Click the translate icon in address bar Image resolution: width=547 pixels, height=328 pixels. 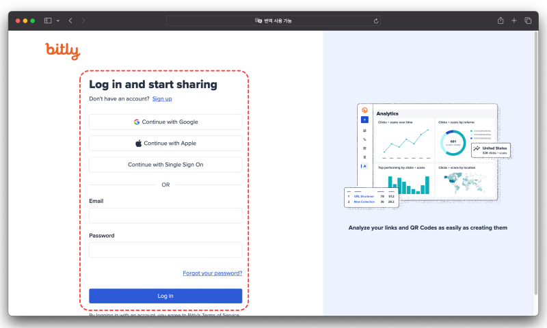click(258, 20)
